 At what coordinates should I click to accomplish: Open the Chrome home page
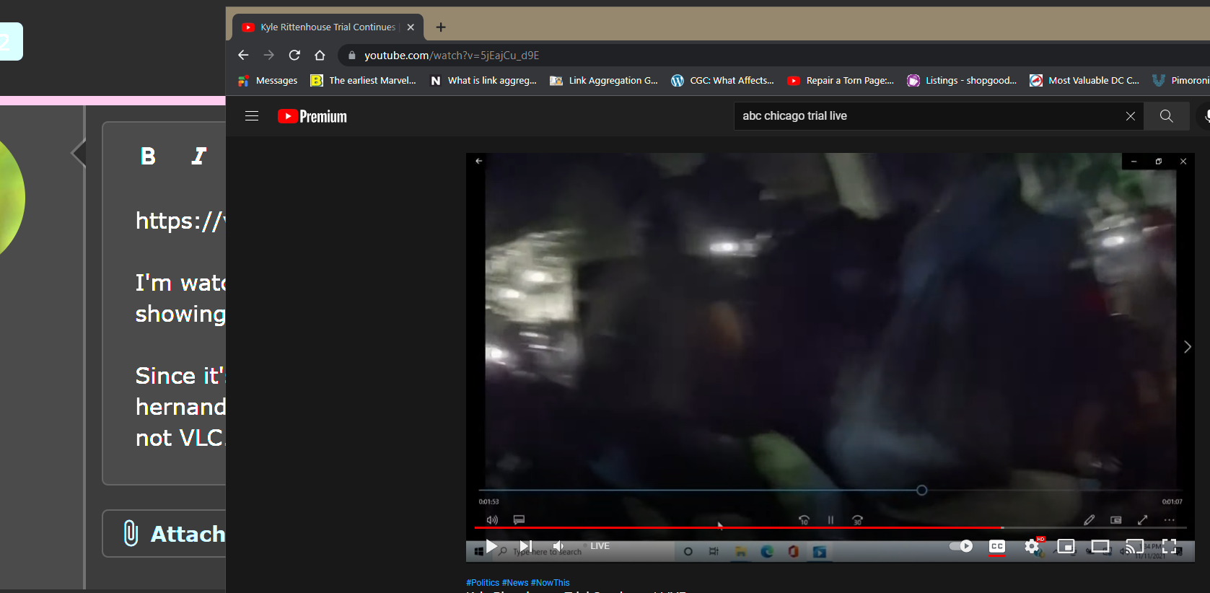(320, 55)
